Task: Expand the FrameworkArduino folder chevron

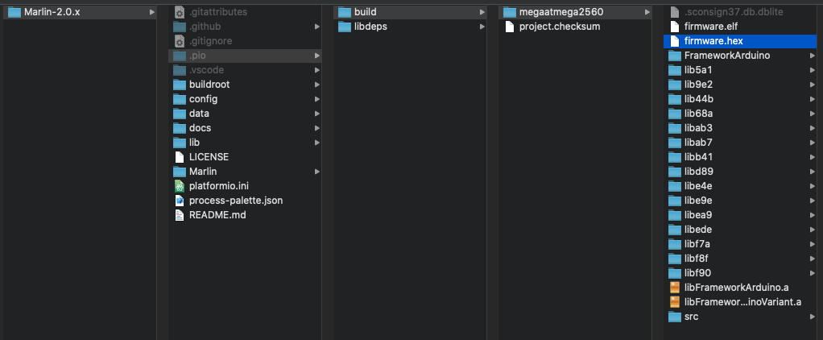Action: [813, 56]
